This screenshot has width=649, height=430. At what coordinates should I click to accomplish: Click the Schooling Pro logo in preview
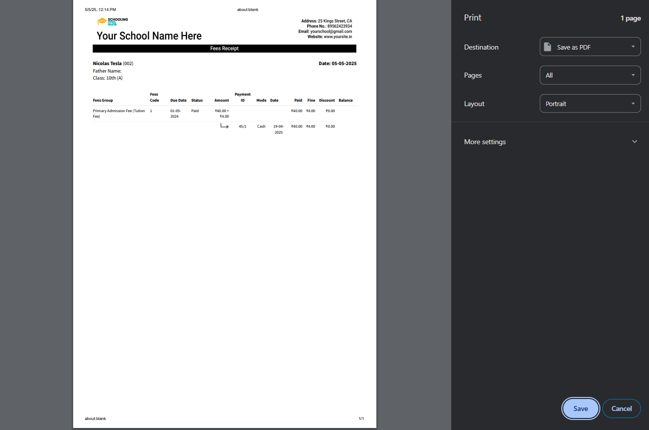112,21
